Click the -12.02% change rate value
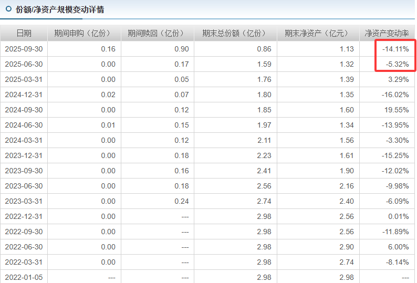This screenshot has height=283, width=417. coord(395,171)
